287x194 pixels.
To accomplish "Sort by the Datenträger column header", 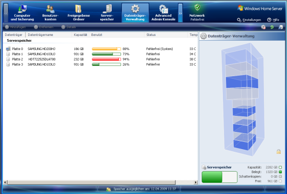I will pos(14,35).
